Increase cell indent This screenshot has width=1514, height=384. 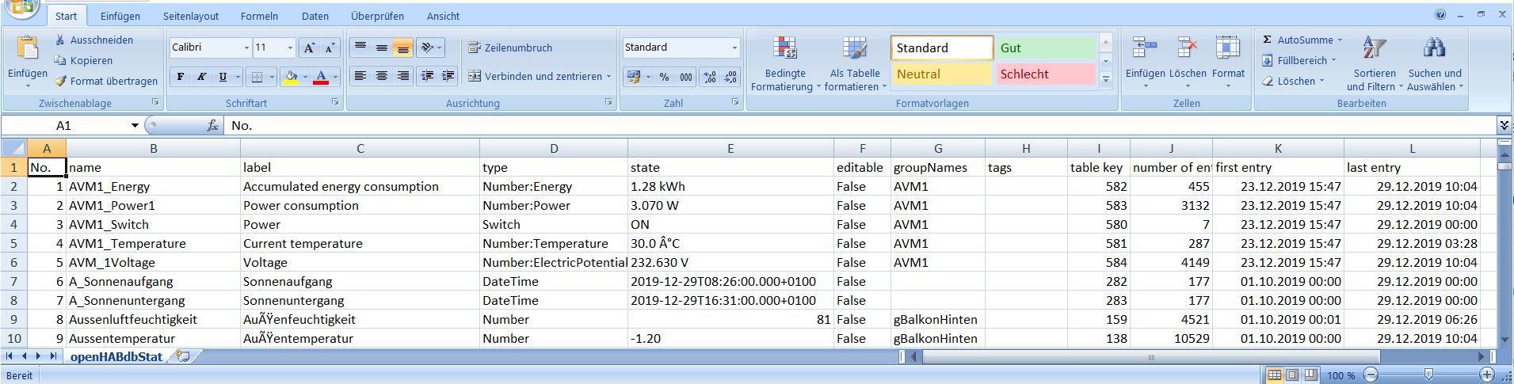click(x=448, y=76)
